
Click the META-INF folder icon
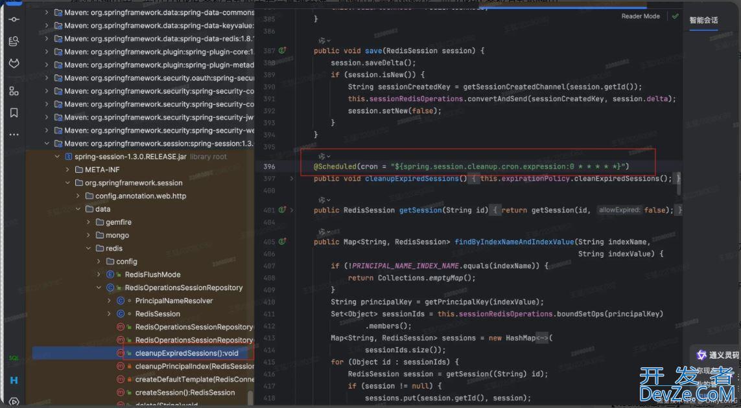pos(79,170)
